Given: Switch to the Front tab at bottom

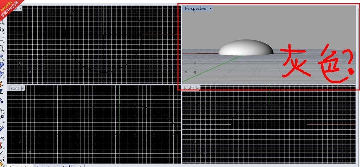Looking at the screenshot, I should 53,166.
